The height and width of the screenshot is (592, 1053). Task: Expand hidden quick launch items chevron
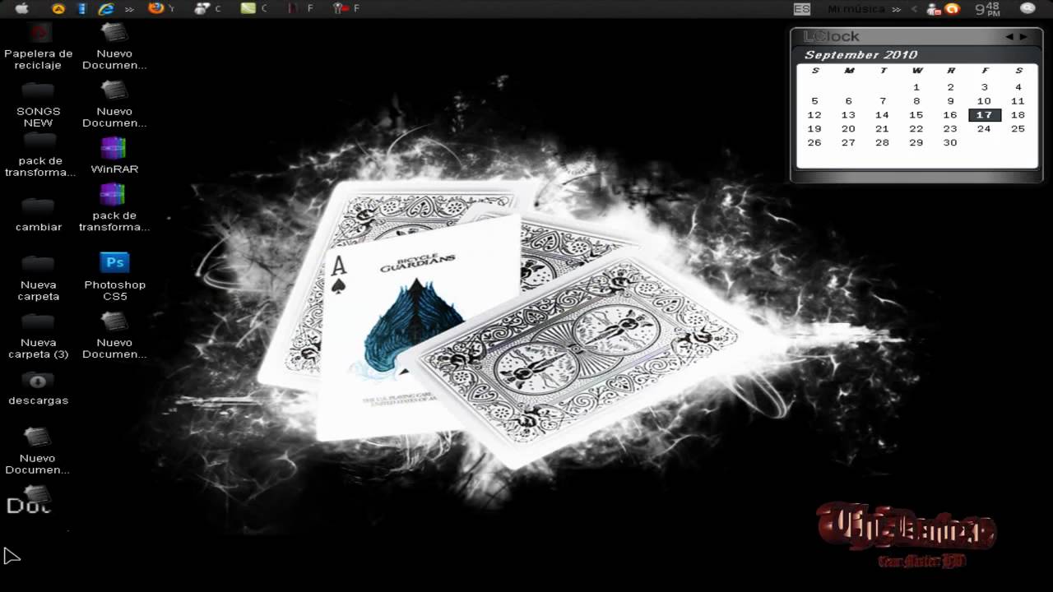coord(129,9)
